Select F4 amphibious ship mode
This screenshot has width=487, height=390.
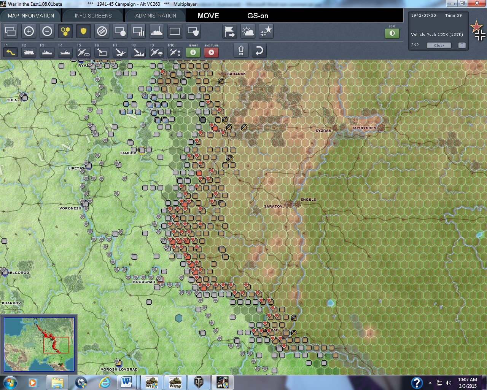coord(65,52)
